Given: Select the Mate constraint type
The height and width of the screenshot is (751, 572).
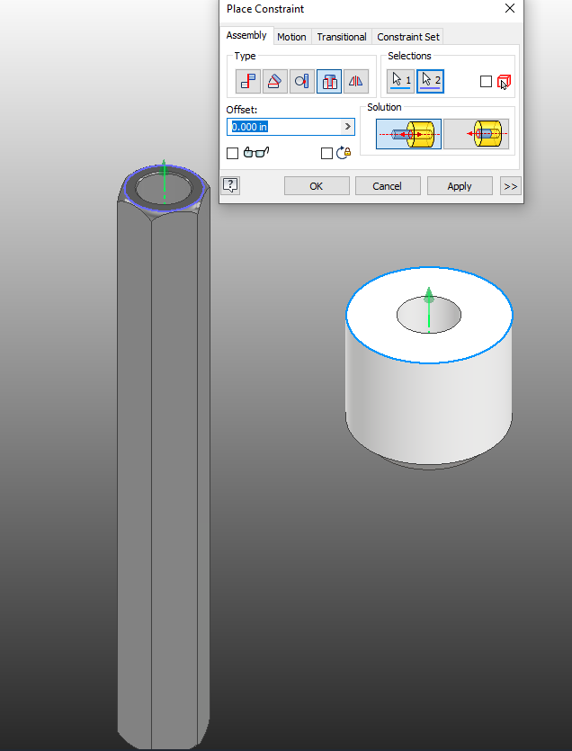Looking at the screenshot, I should pos(248,82).
